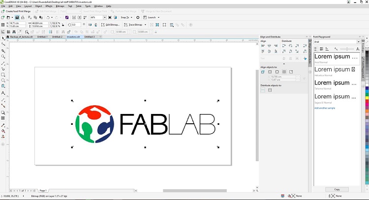Expand the Undo history dropdown arrow

point(52,17)
